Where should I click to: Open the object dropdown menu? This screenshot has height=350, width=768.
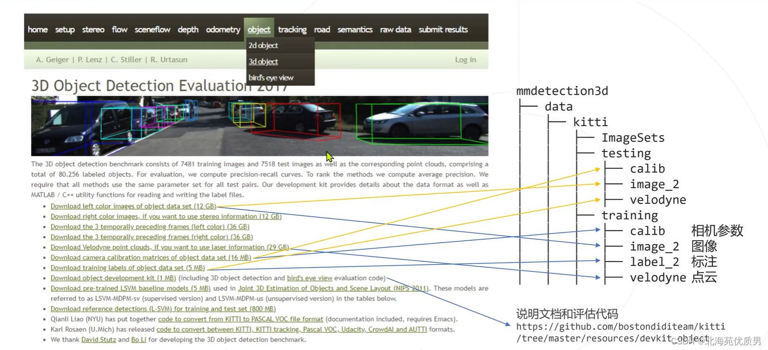[259, 29]
